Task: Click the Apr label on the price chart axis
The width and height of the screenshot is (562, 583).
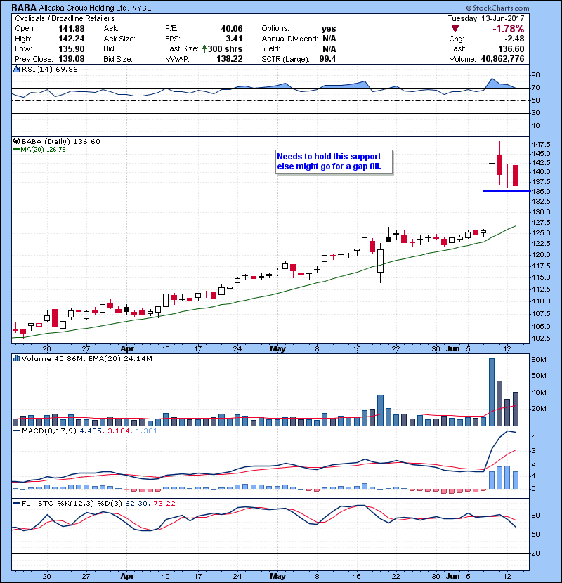Action: (x=127, y=349)
